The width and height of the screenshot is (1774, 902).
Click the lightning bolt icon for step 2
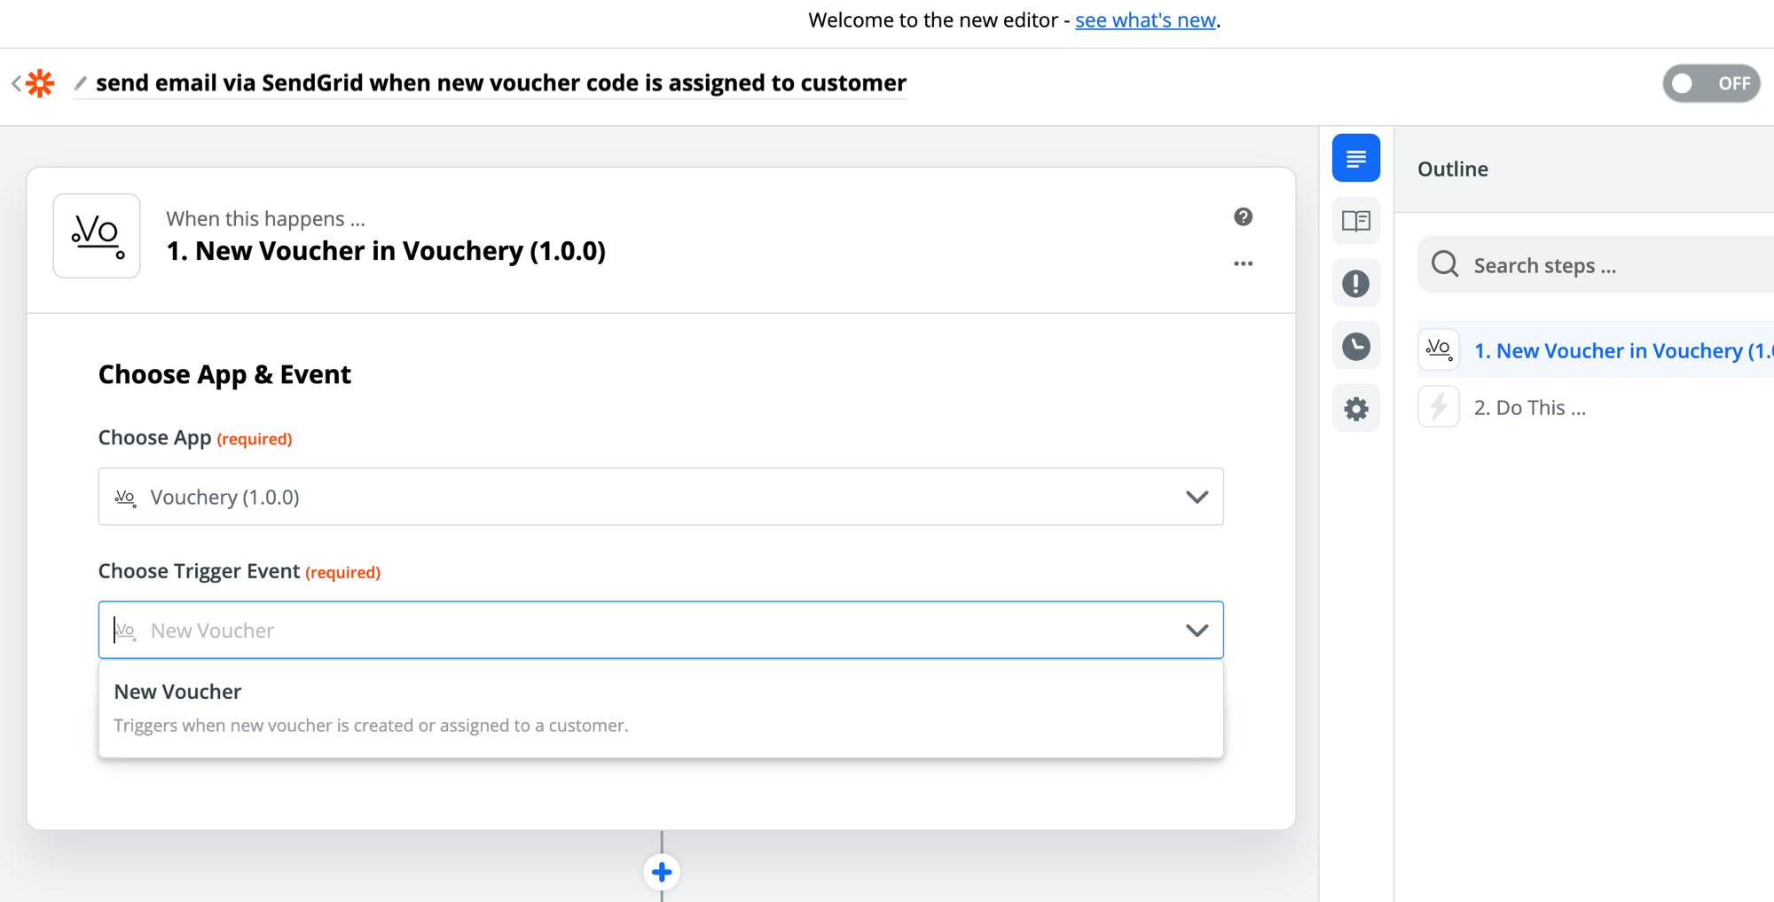pyautogui.click(x=1439, y=407)
